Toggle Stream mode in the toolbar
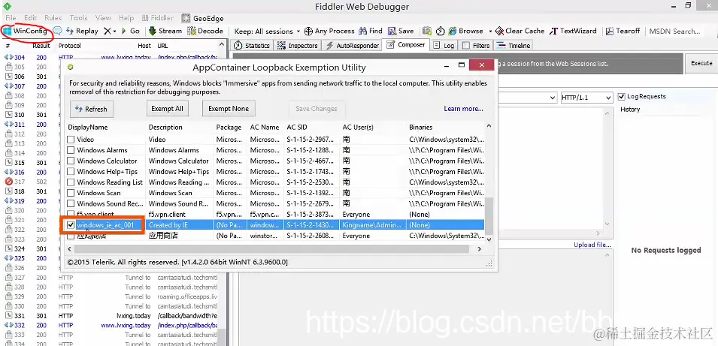This screenshot has width=718, height=346. coord(165,31)
